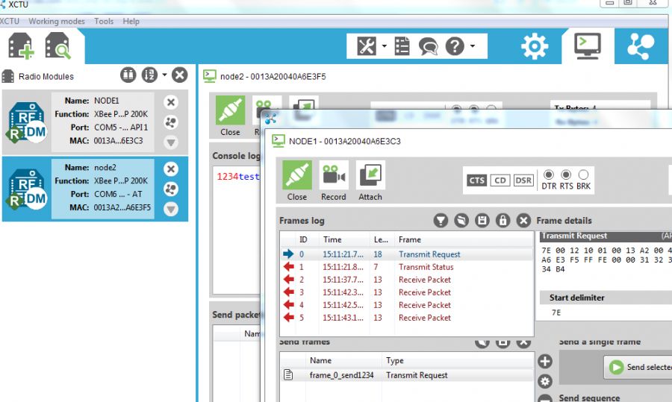The image size is (672, 402).
Task: Switch to Configuration gear working mode
Action: tap(535, 45)
